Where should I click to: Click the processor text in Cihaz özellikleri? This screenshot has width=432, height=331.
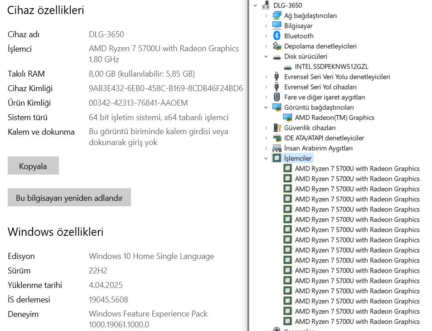coord(164,54)
